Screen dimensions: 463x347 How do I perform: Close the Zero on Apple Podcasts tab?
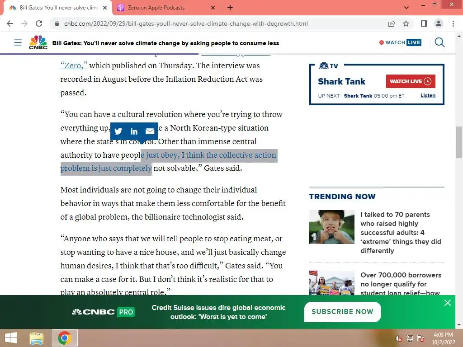pos(213,8)
